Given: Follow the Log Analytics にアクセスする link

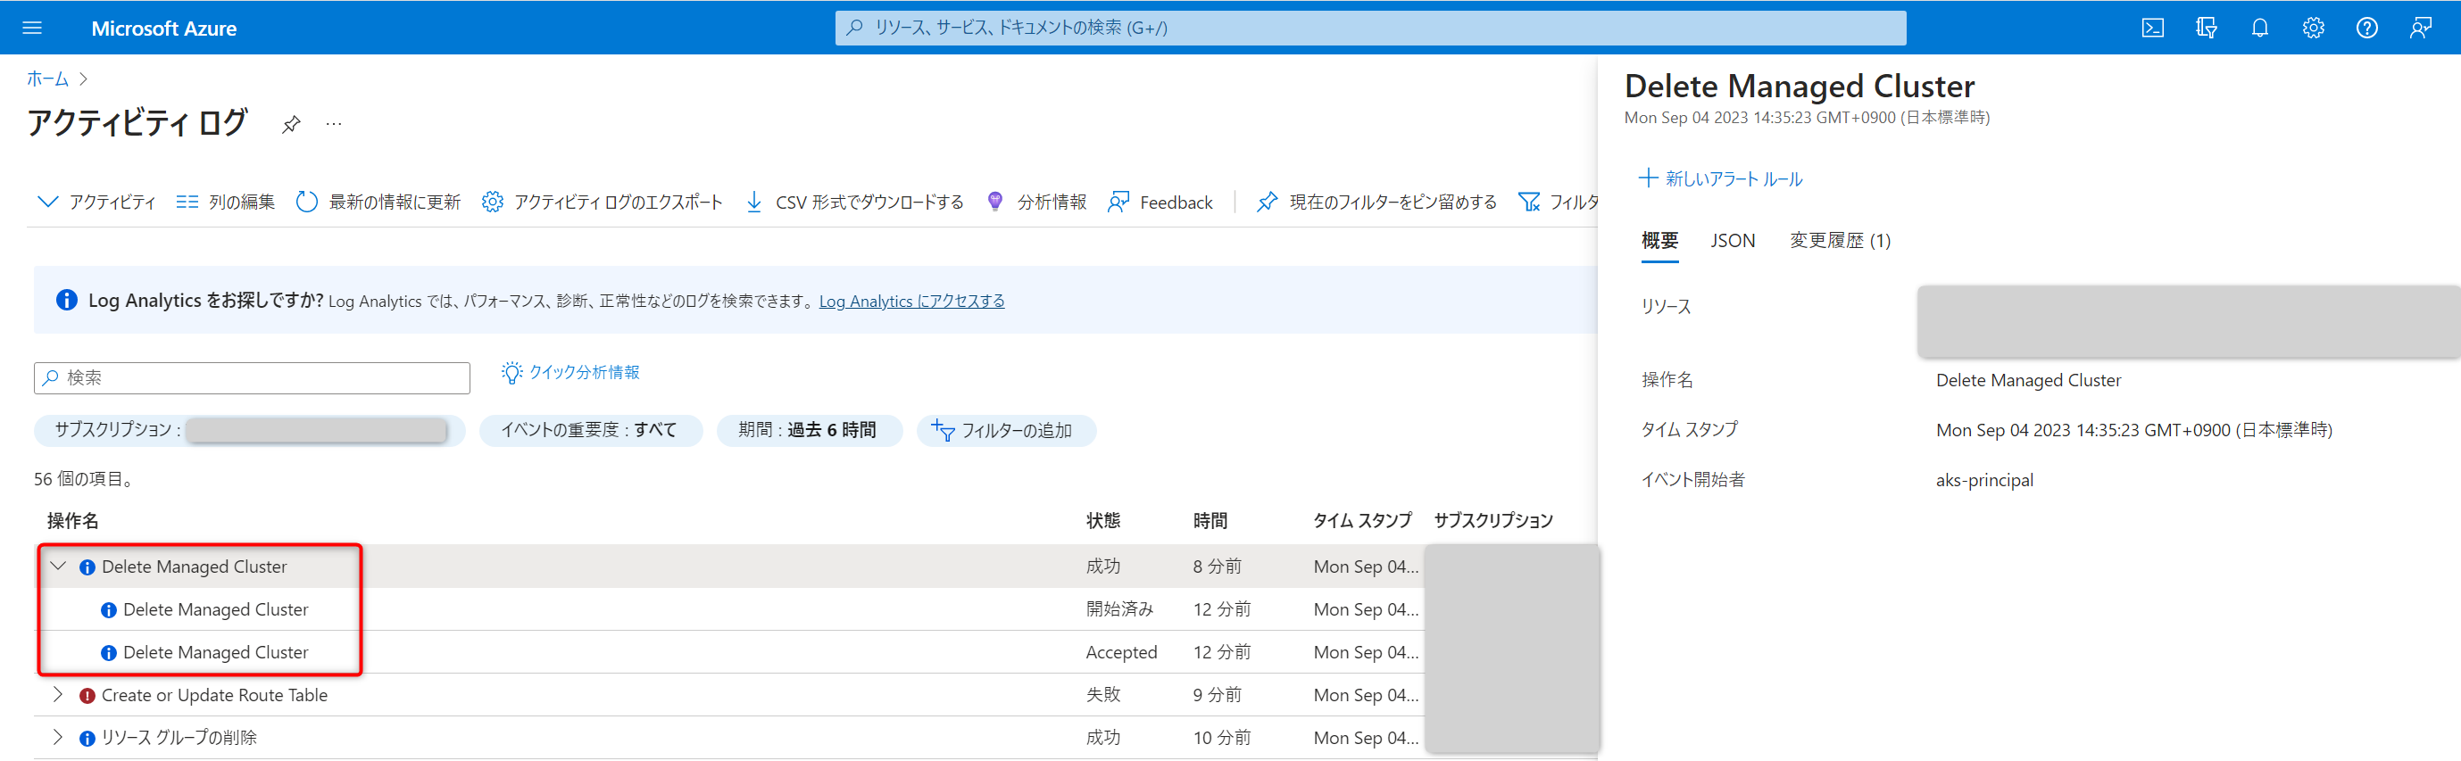Looking at the screenshot, I should [910, 301].
